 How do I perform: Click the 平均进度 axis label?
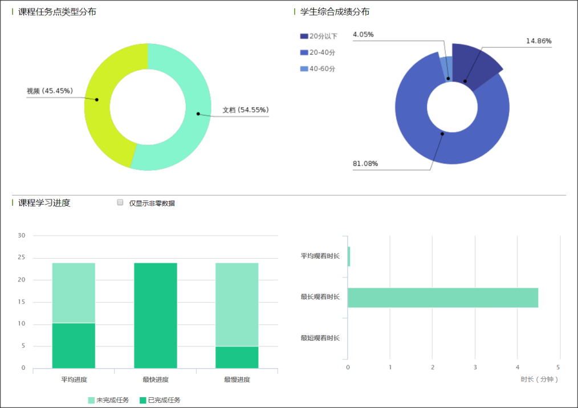point(74,380)
